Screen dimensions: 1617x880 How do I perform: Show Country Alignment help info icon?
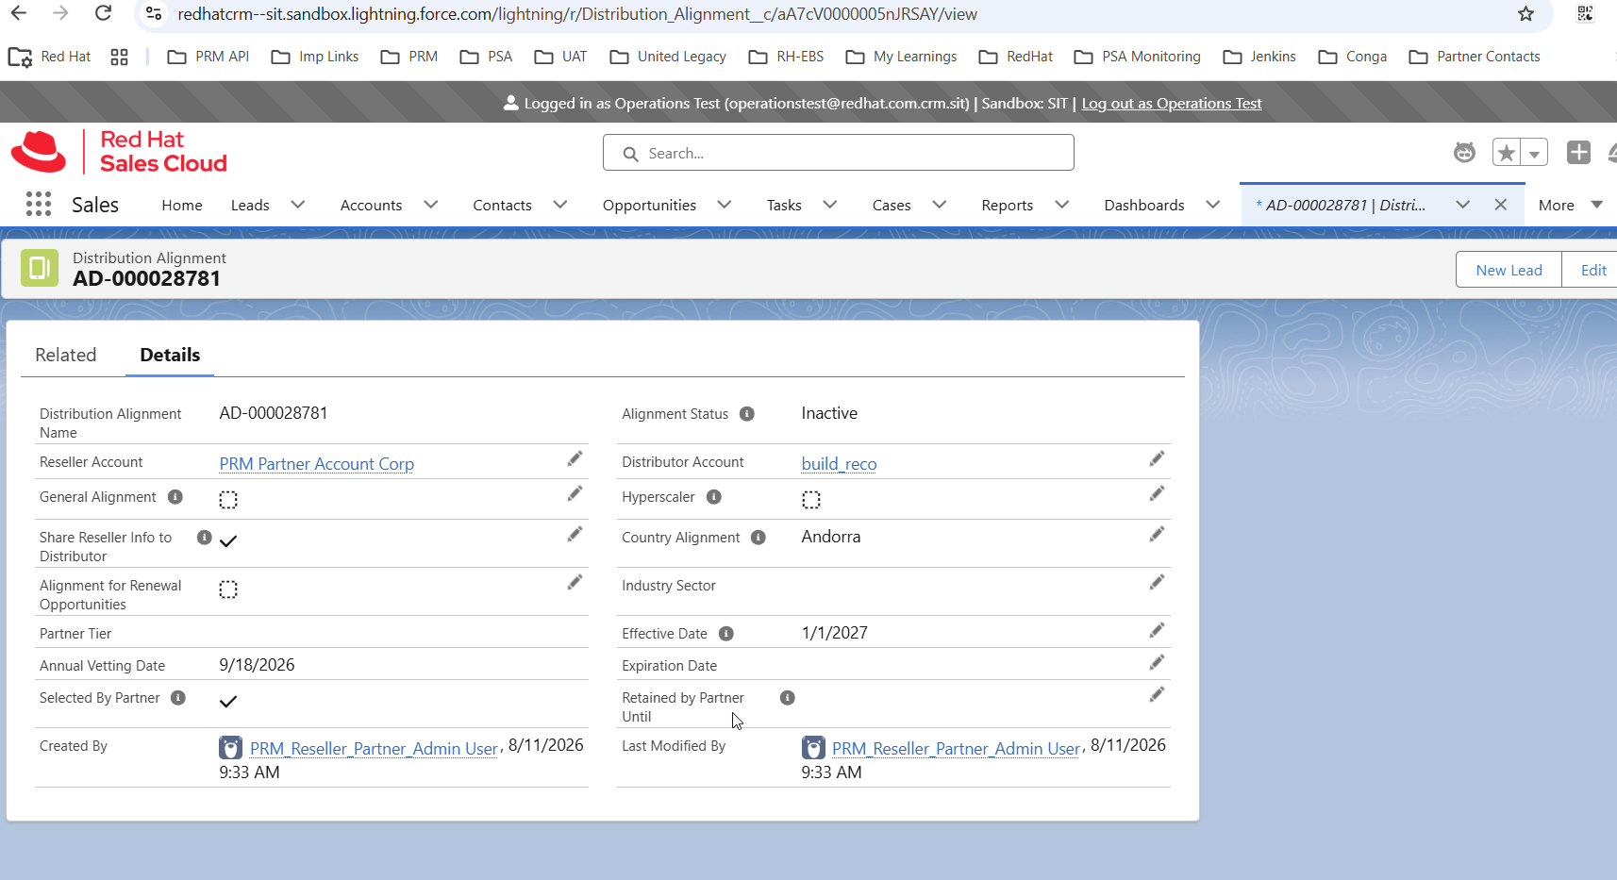click(758, 538)
